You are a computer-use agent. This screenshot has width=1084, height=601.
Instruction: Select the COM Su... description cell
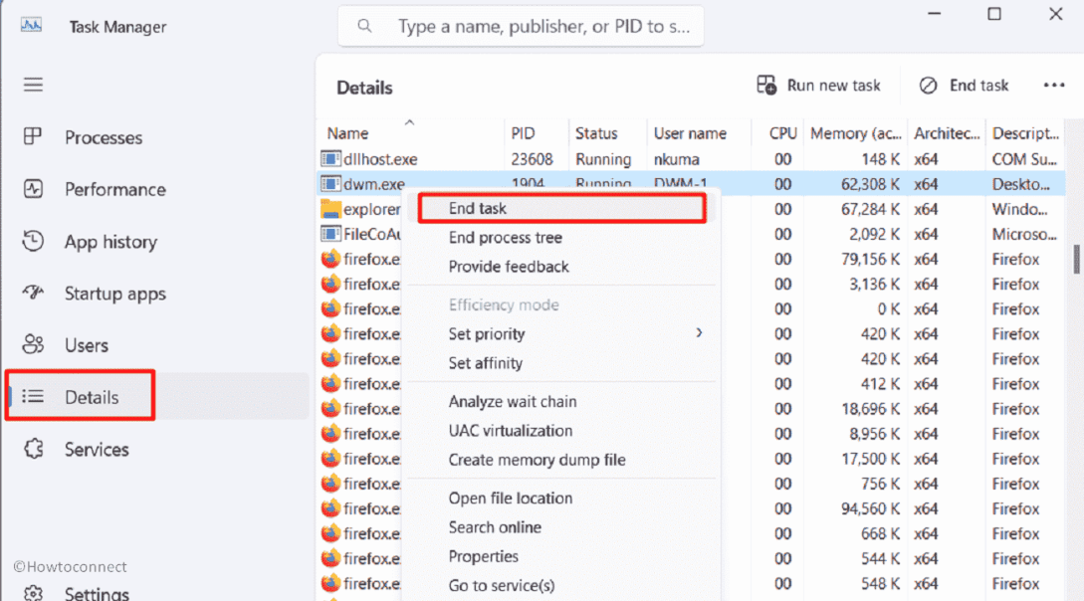1024,159
